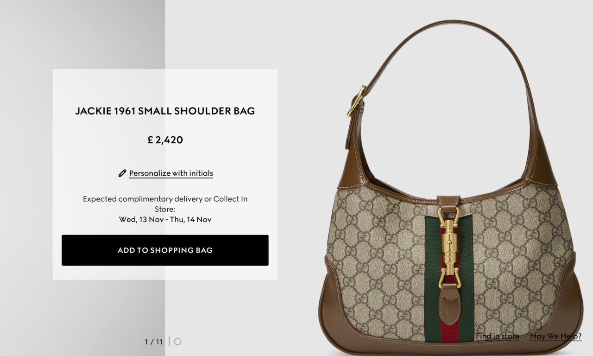Viewport: 593px width, 356px height.
Task: Click the product title Jackie 1961 Small Shoulder Bag
Action: [165, 111]
